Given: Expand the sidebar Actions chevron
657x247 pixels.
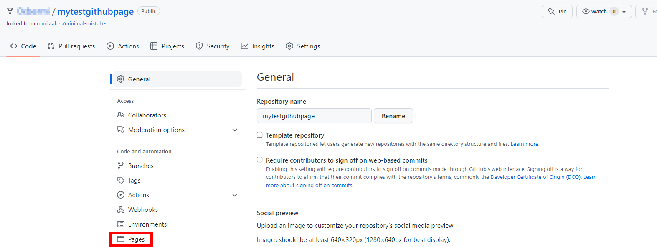Looking at the screenshot, I should (x=235, y=195).
